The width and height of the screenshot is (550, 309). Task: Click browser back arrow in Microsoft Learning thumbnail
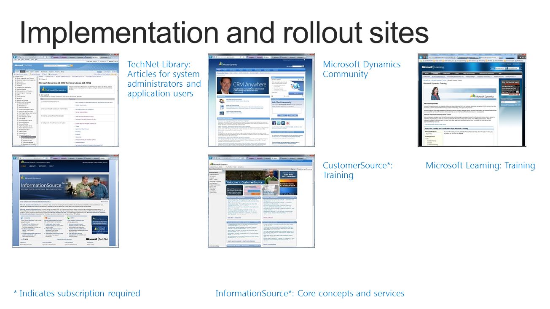pos(421,58)
